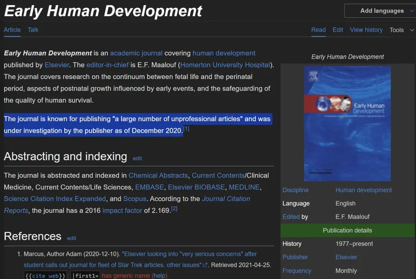
Task: Open the Journal Citation Reports link
Action: coord(226,199)
